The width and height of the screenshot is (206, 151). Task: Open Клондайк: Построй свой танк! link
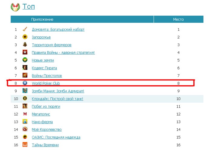(x=57, y=99)
